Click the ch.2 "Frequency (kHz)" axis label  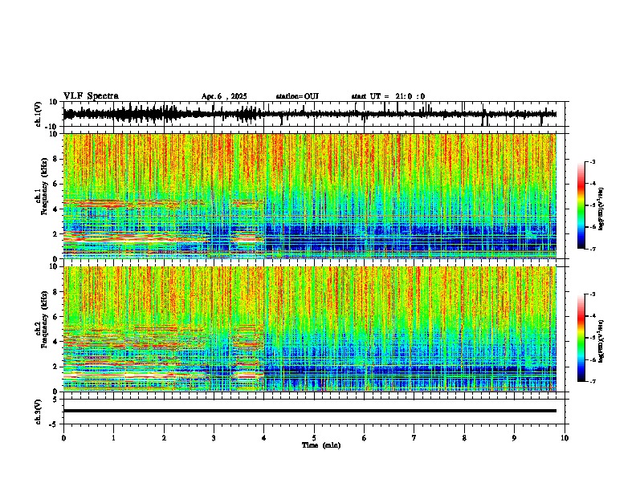pos(44,319)
